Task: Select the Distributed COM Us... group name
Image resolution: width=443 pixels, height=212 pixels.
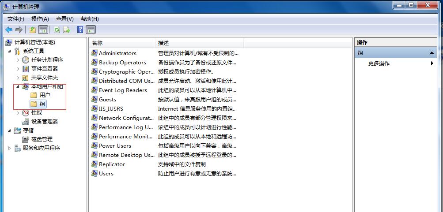Action: click(x=127, y=81)
